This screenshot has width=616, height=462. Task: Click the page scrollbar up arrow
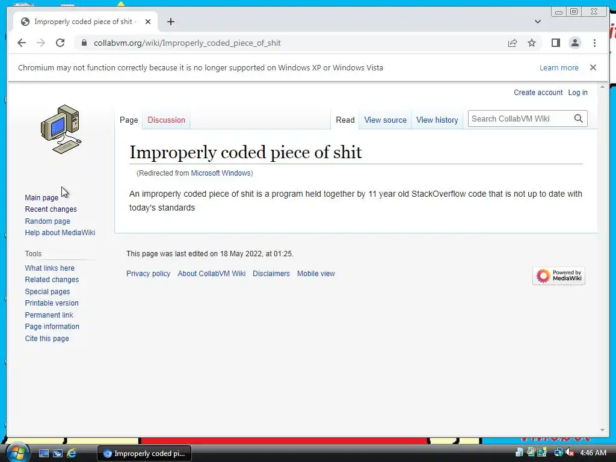click(602, 87)
